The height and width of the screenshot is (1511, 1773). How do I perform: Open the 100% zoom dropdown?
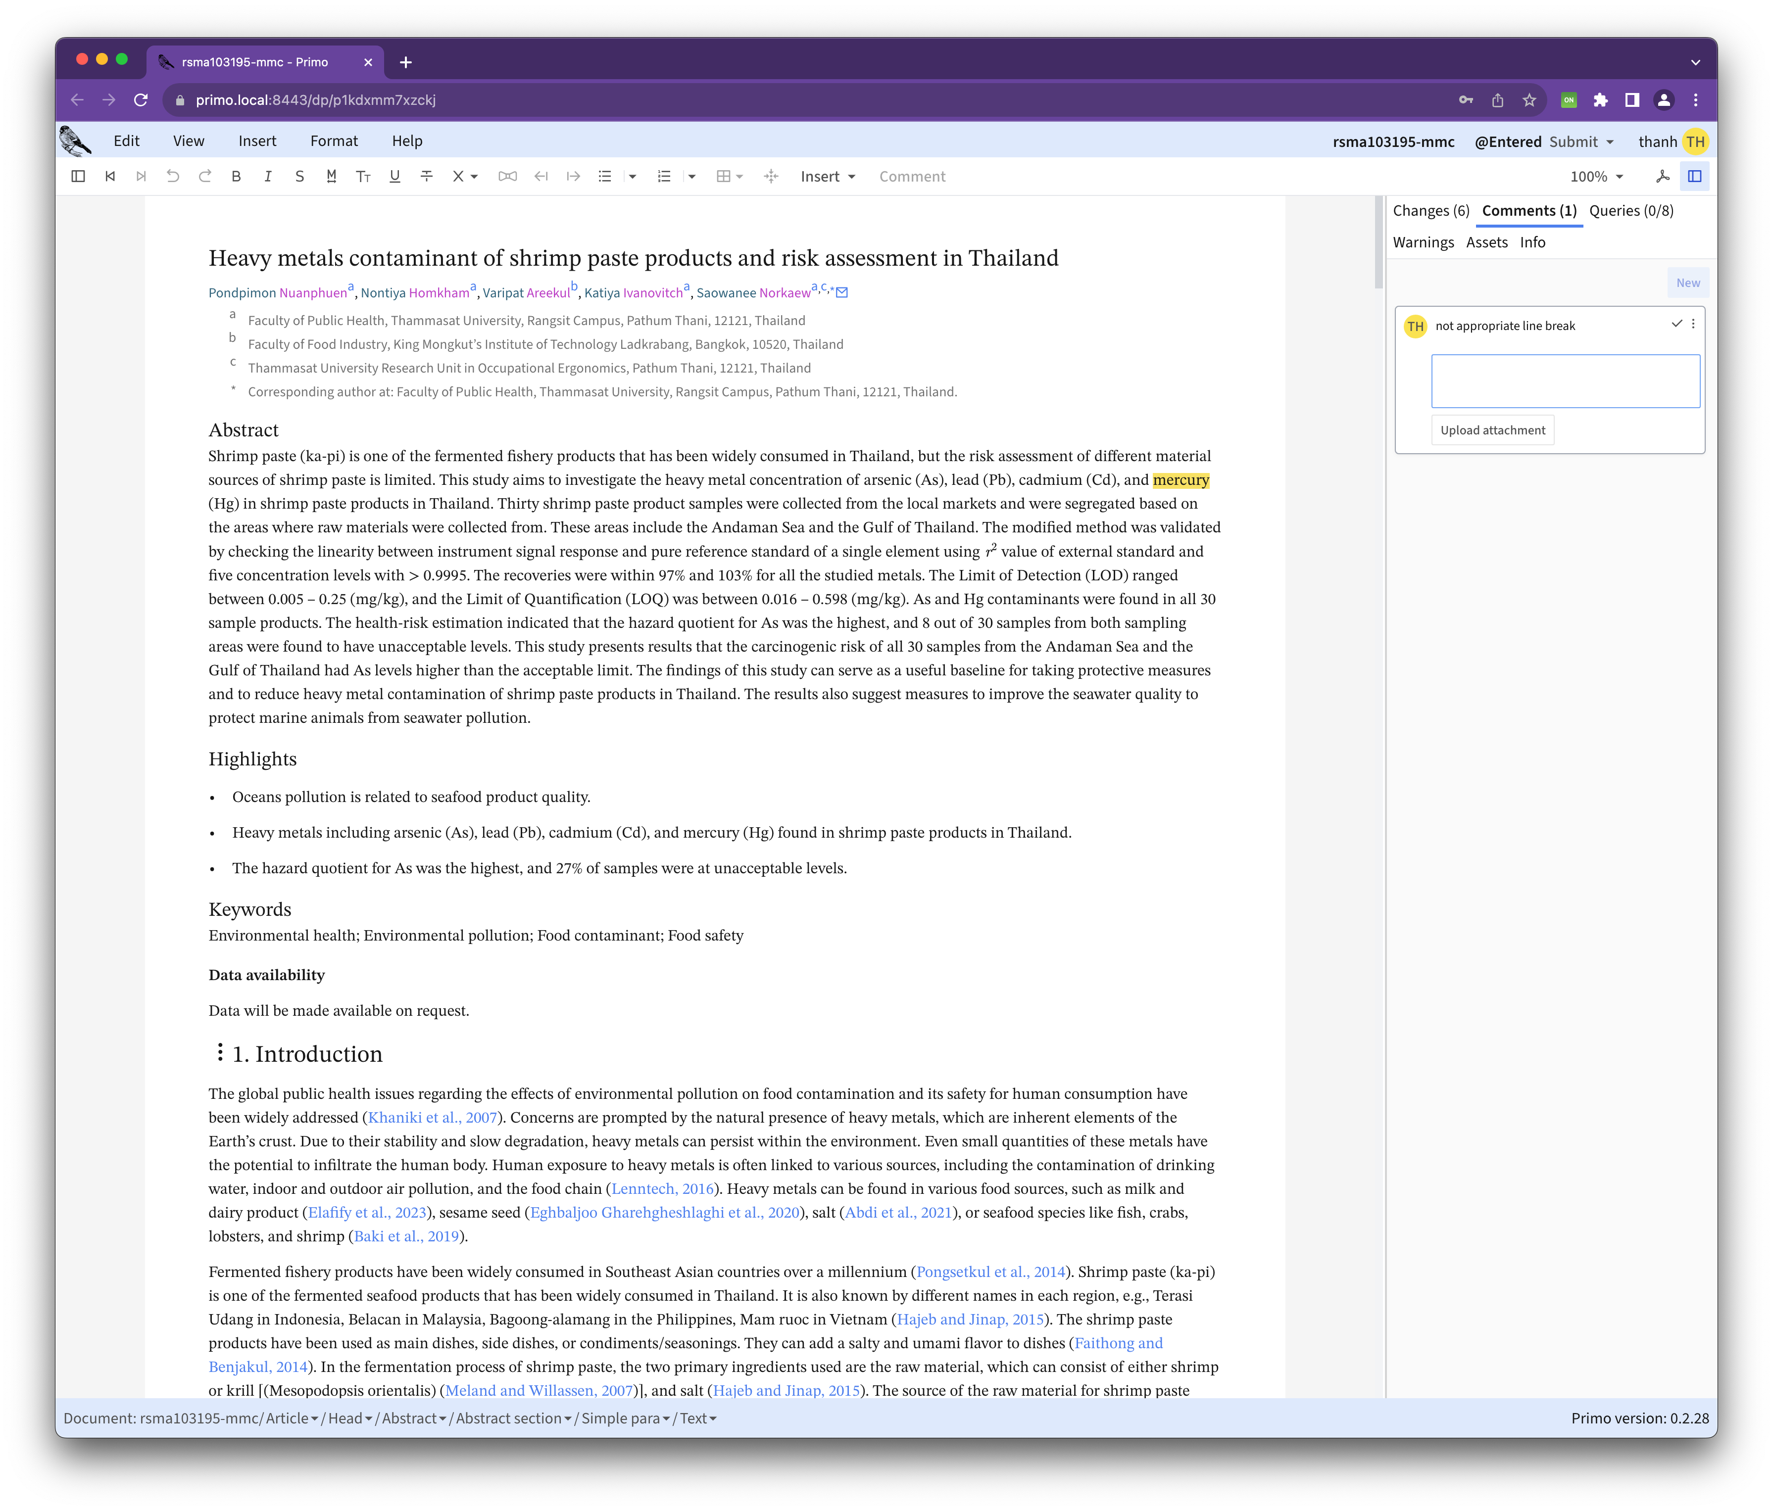[x=1596, y=176]
